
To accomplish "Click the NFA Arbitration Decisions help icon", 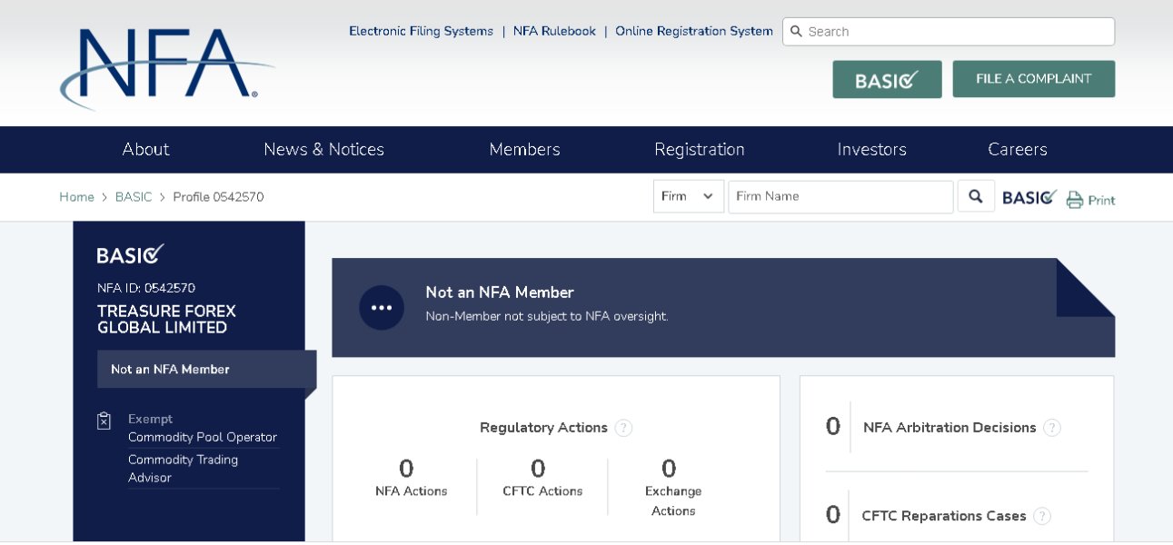I will [1051, 428].
